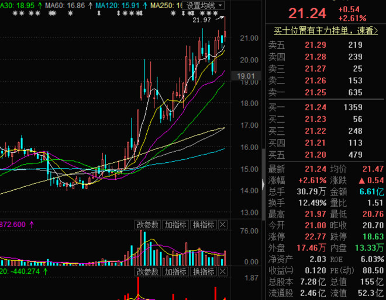Click the 流通股 value 2.46亿
Image resolution: width=386 pixels, height=300 pixels.
[313, 294]
